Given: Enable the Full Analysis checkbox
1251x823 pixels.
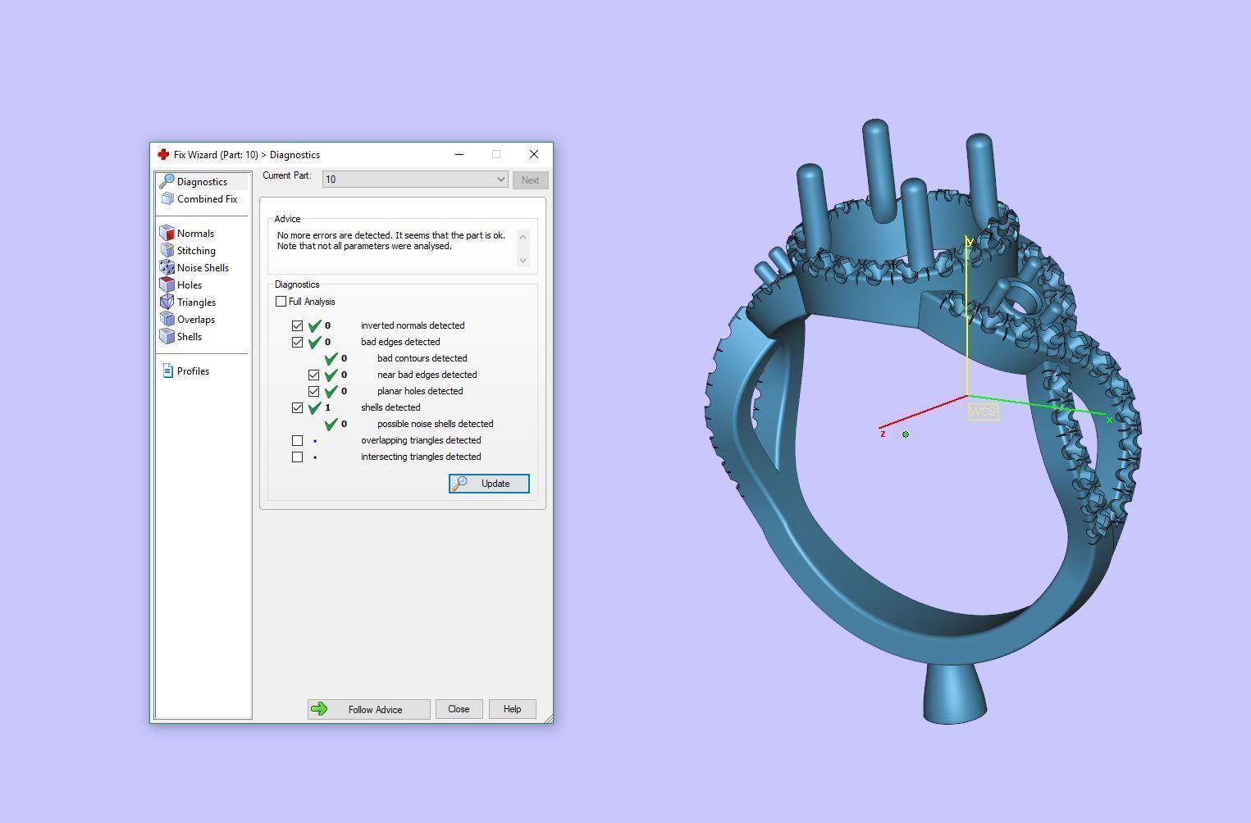Looking at the screenshot, I should click(x=281, y=302).
